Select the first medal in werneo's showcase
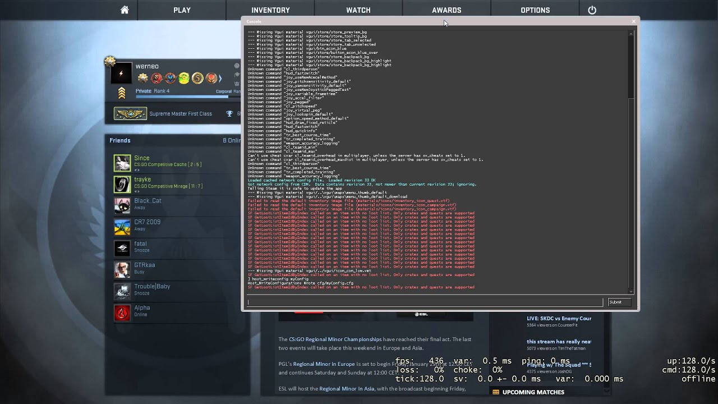 (x=142, y=79)
